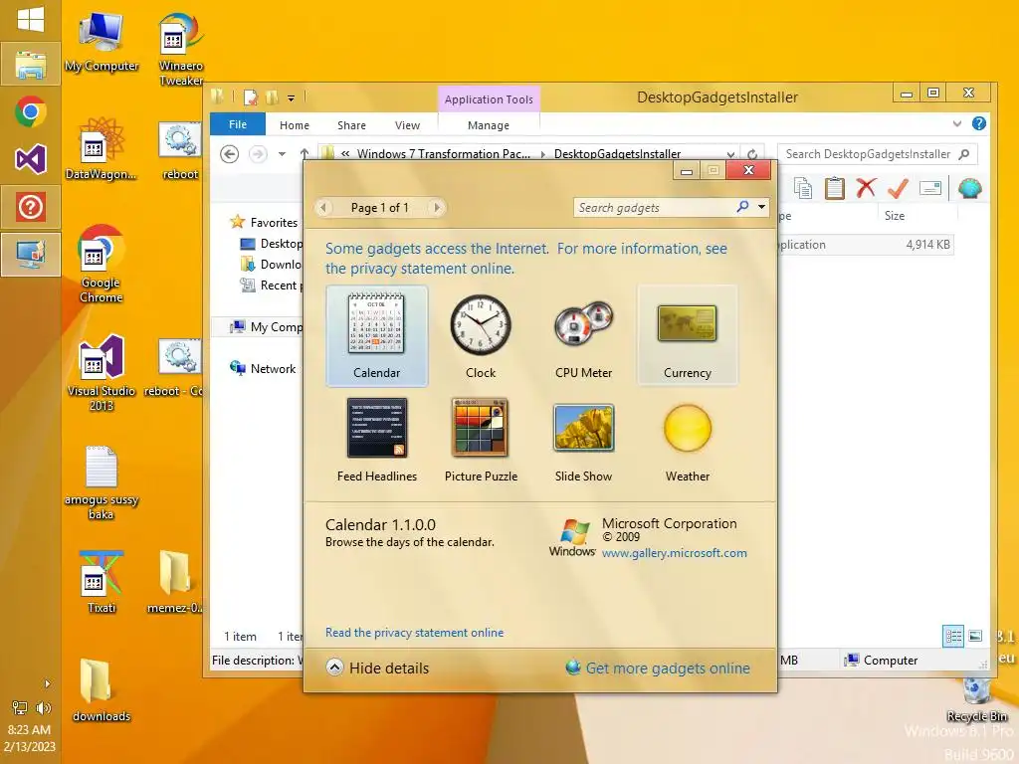Select Winaero Tweaker desktop icon
1019x764 pixels.
[181, 50]
